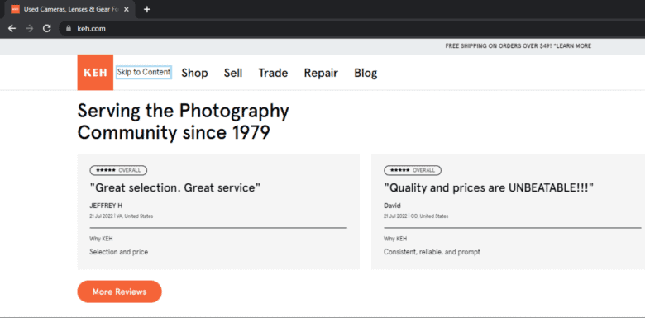The image size is (645, 318).
Task: Click "21 Jul 2022 | VA, United States" text
Action: 121,216
